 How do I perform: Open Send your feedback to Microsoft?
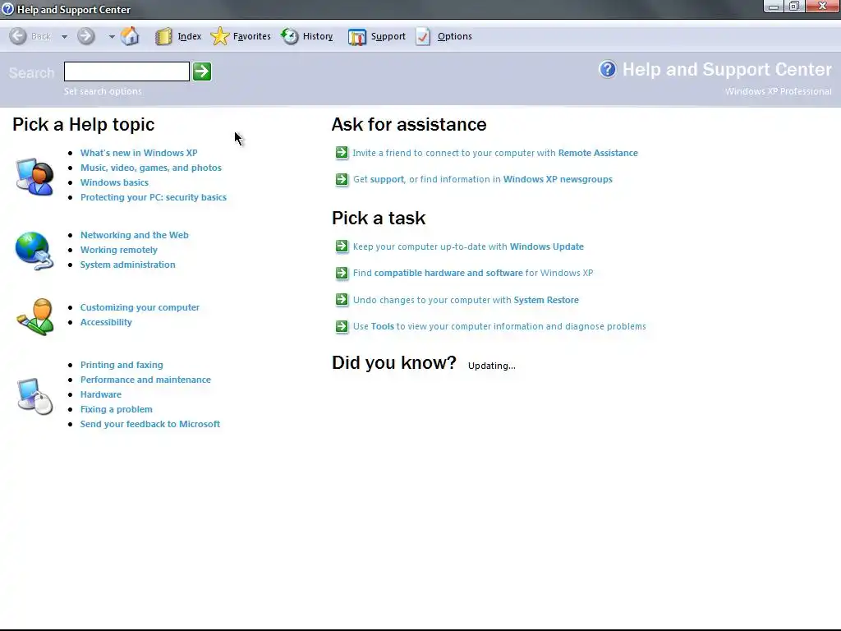click(150, 424)
